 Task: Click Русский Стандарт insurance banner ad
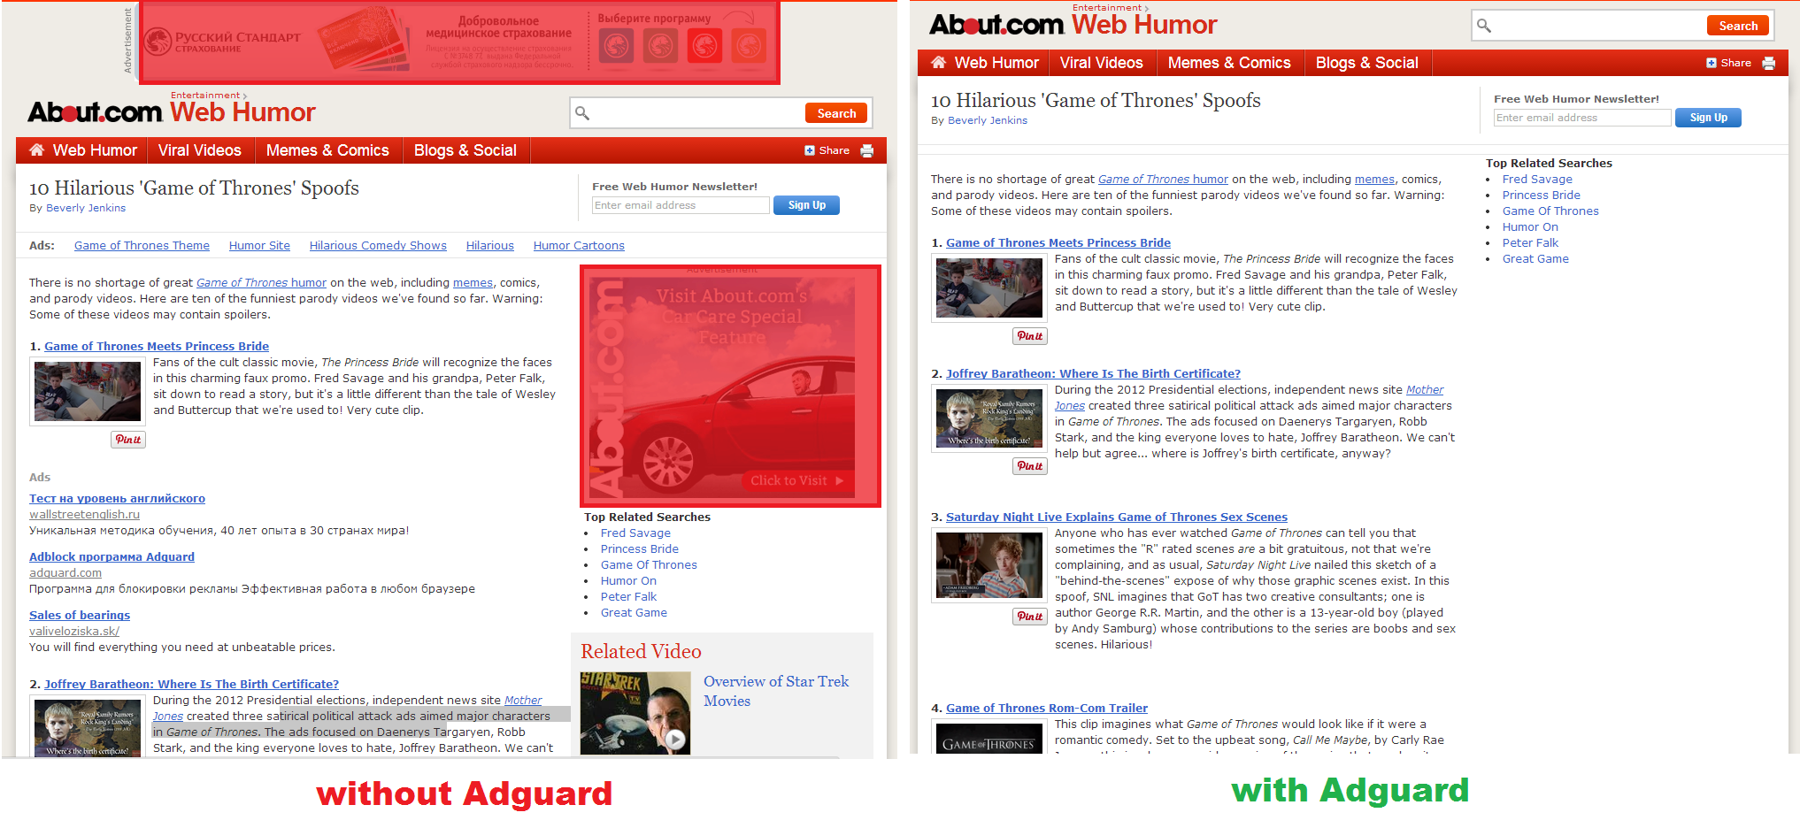click(459, 42)
